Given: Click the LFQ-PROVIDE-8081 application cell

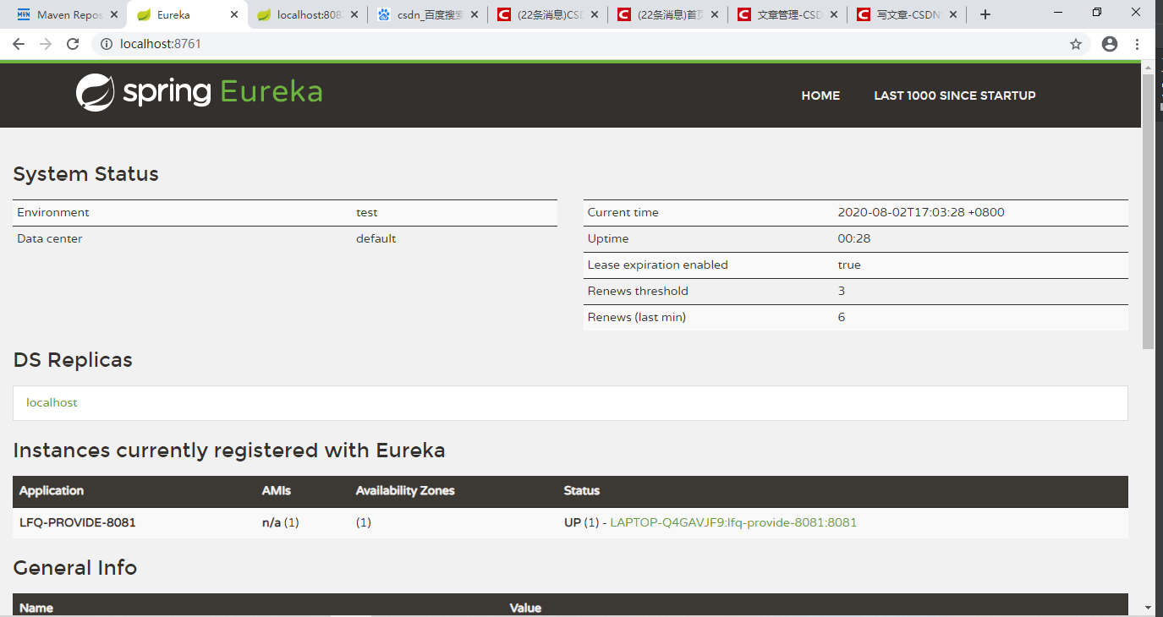Looking at the screenshot, I should (x=78, y=522).
